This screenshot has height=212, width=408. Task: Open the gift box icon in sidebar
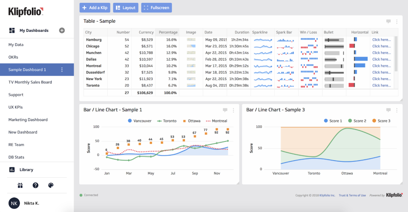click(x=20, y=185)
